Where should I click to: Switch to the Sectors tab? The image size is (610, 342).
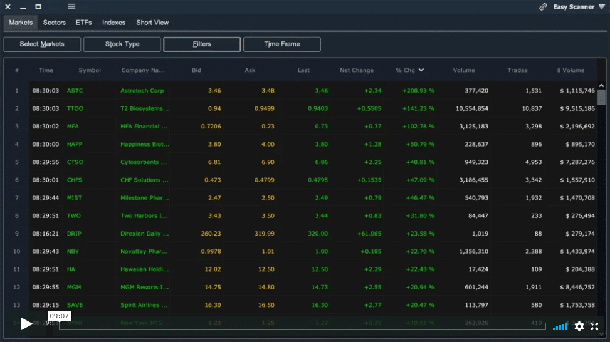[55, 23]
